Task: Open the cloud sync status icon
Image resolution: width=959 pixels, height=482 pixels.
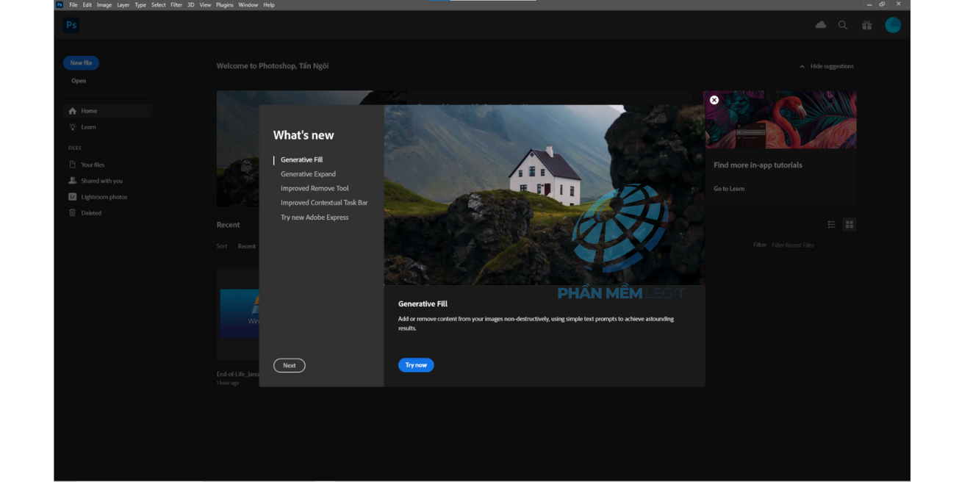Action: [x=821, y=25]
